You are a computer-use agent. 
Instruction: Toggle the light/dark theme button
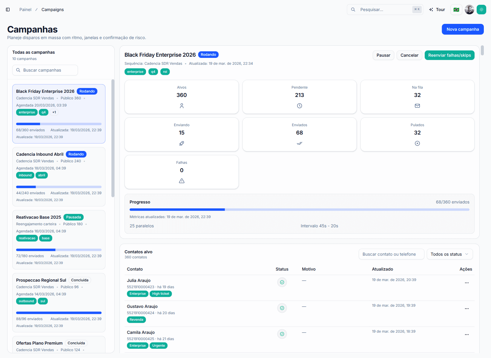pyautogui.click(x=481, y=10)
